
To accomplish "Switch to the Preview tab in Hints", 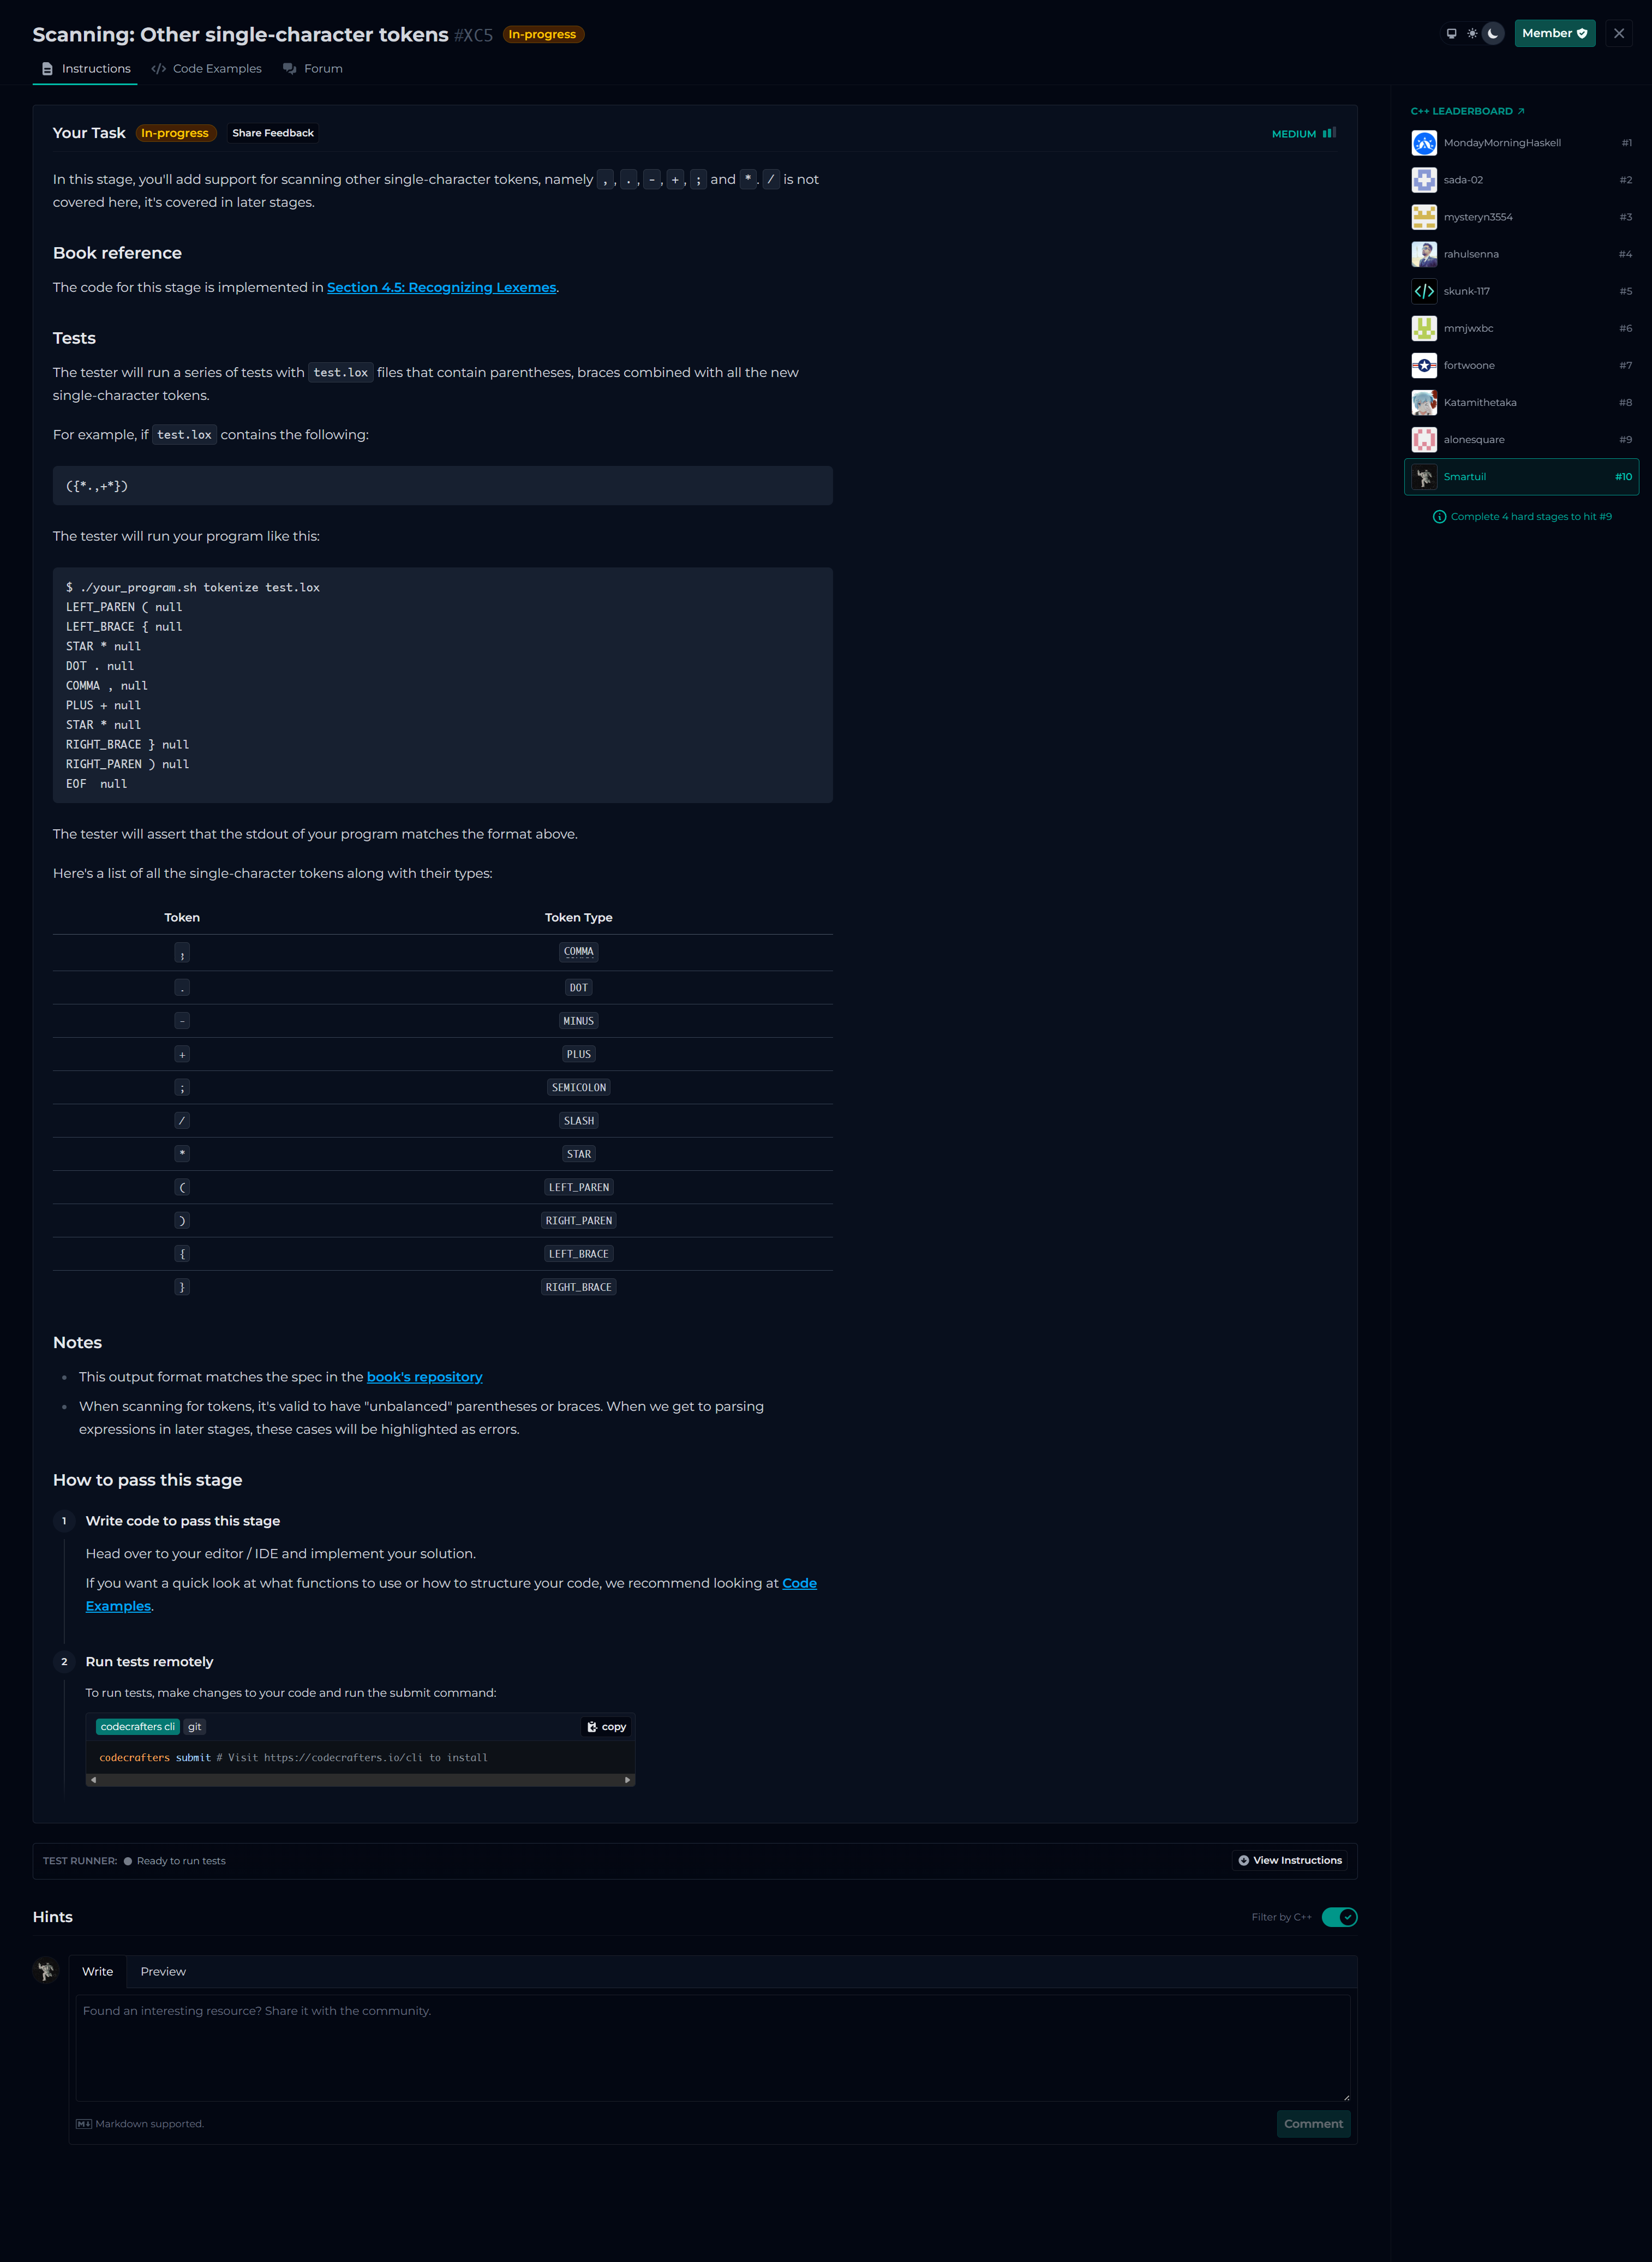I will [x=163, y=1971].
